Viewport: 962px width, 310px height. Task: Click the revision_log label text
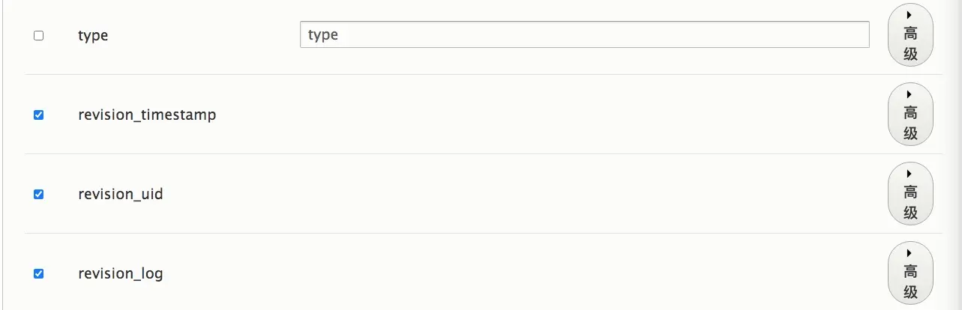120,273
